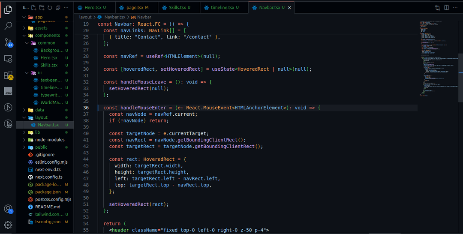Click the layout breadcrumb segment
Viewport: 463px width, 234px height.
85,17
